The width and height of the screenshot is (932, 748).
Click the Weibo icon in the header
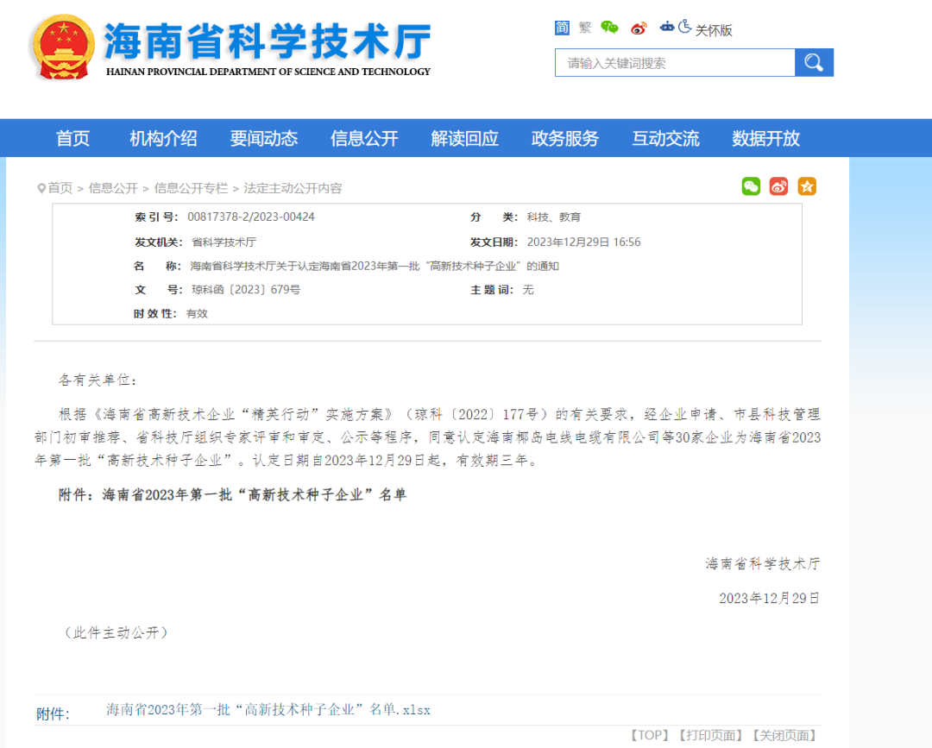[639, 28]
